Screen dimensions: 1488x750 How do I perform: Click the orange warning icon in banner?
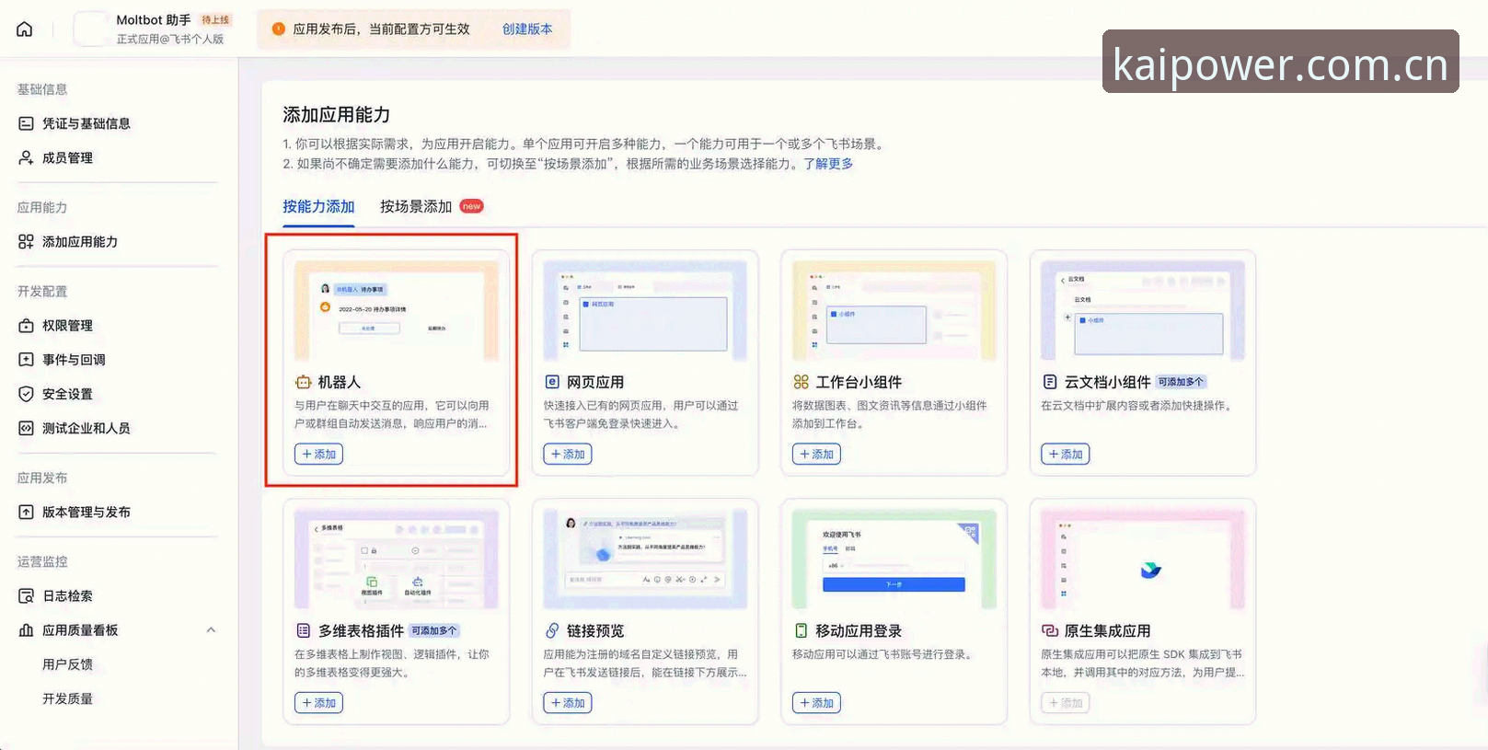278,29
